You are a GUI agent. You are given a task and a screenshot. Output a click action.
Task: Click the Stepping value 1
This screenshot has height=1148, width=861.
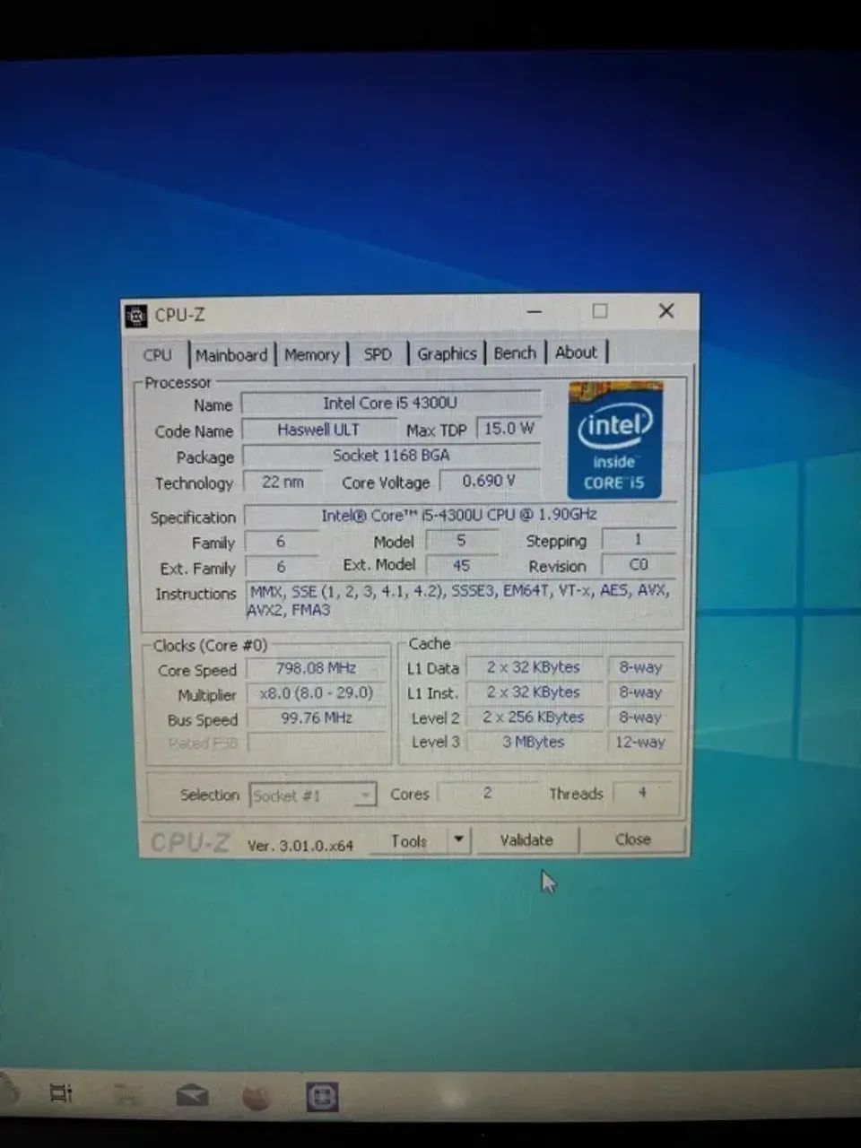(x=639, y=540)
